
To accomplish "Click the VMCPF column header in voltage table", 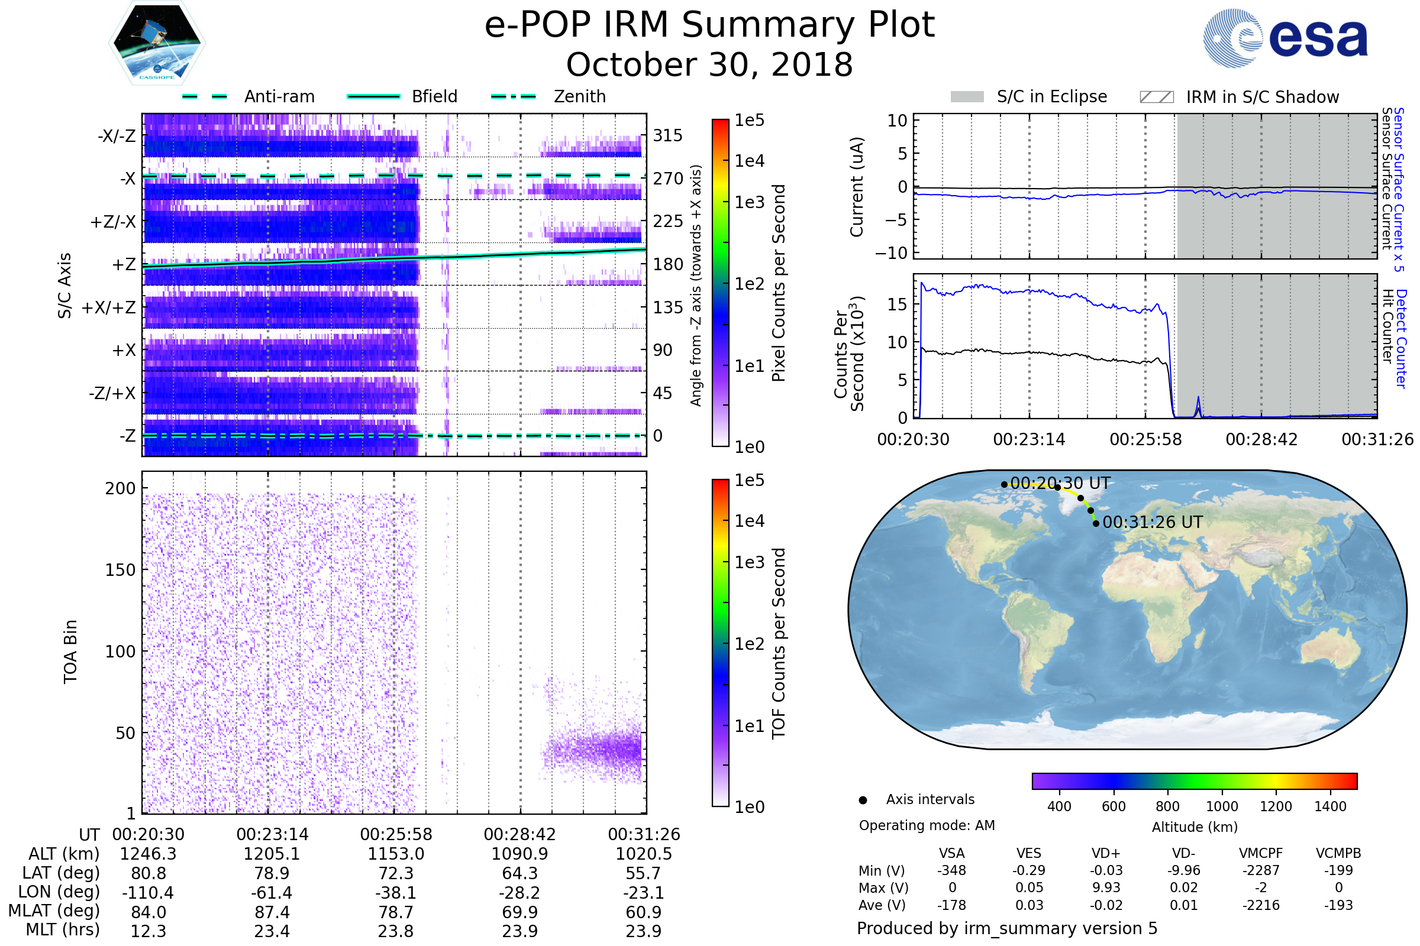I will [x=1260, y=853].
